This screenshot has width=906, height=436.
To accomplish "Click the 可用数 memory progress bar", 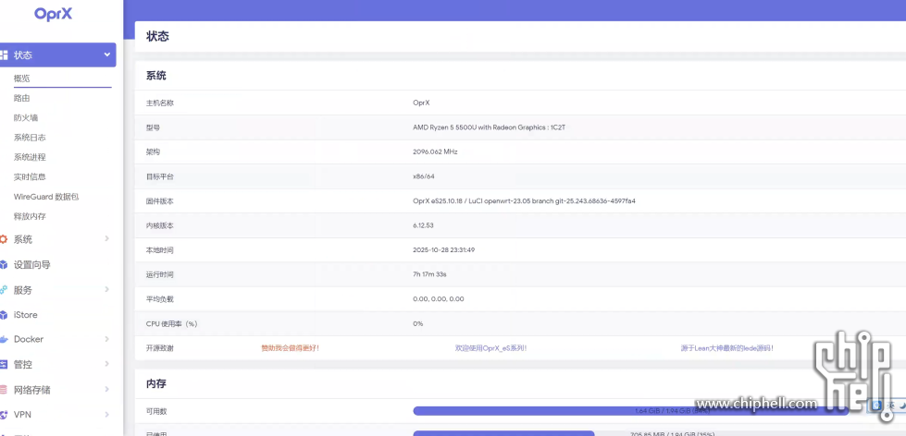I will pos(629,410).
